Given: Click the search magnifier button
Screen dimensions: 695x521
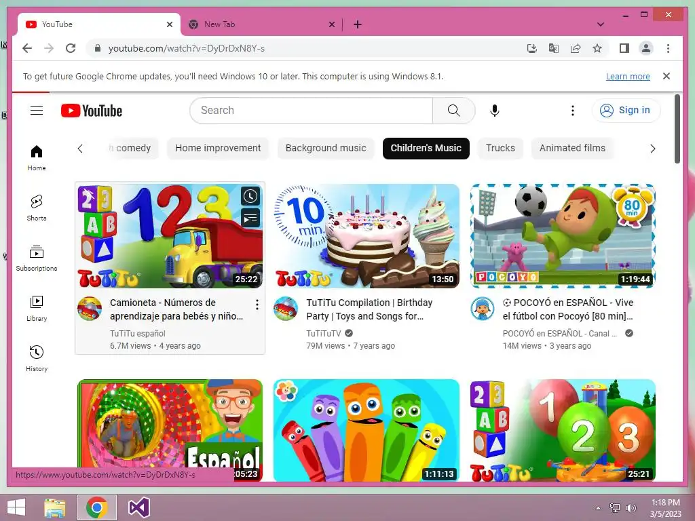Looking at the screenshot, I should [x=453, y=111].
